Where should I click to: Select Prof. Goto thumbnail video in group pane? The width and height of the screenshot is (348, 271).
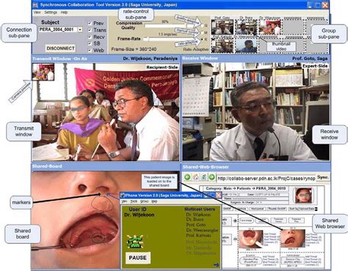(x=222, y=27)
